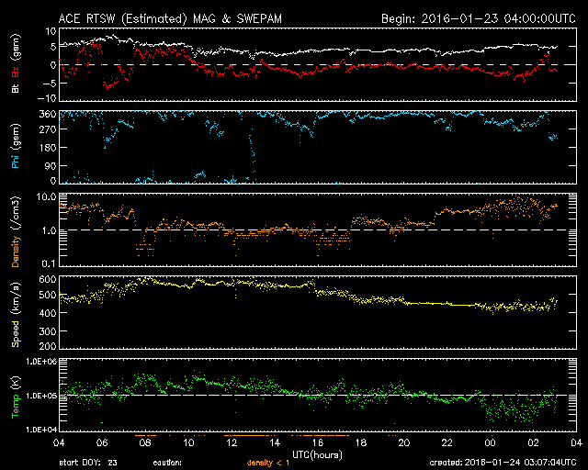Viewport: 588px width, 470px height.
Task: Click the '22' hour label on the time axis
Action: [x=447, y=442]
